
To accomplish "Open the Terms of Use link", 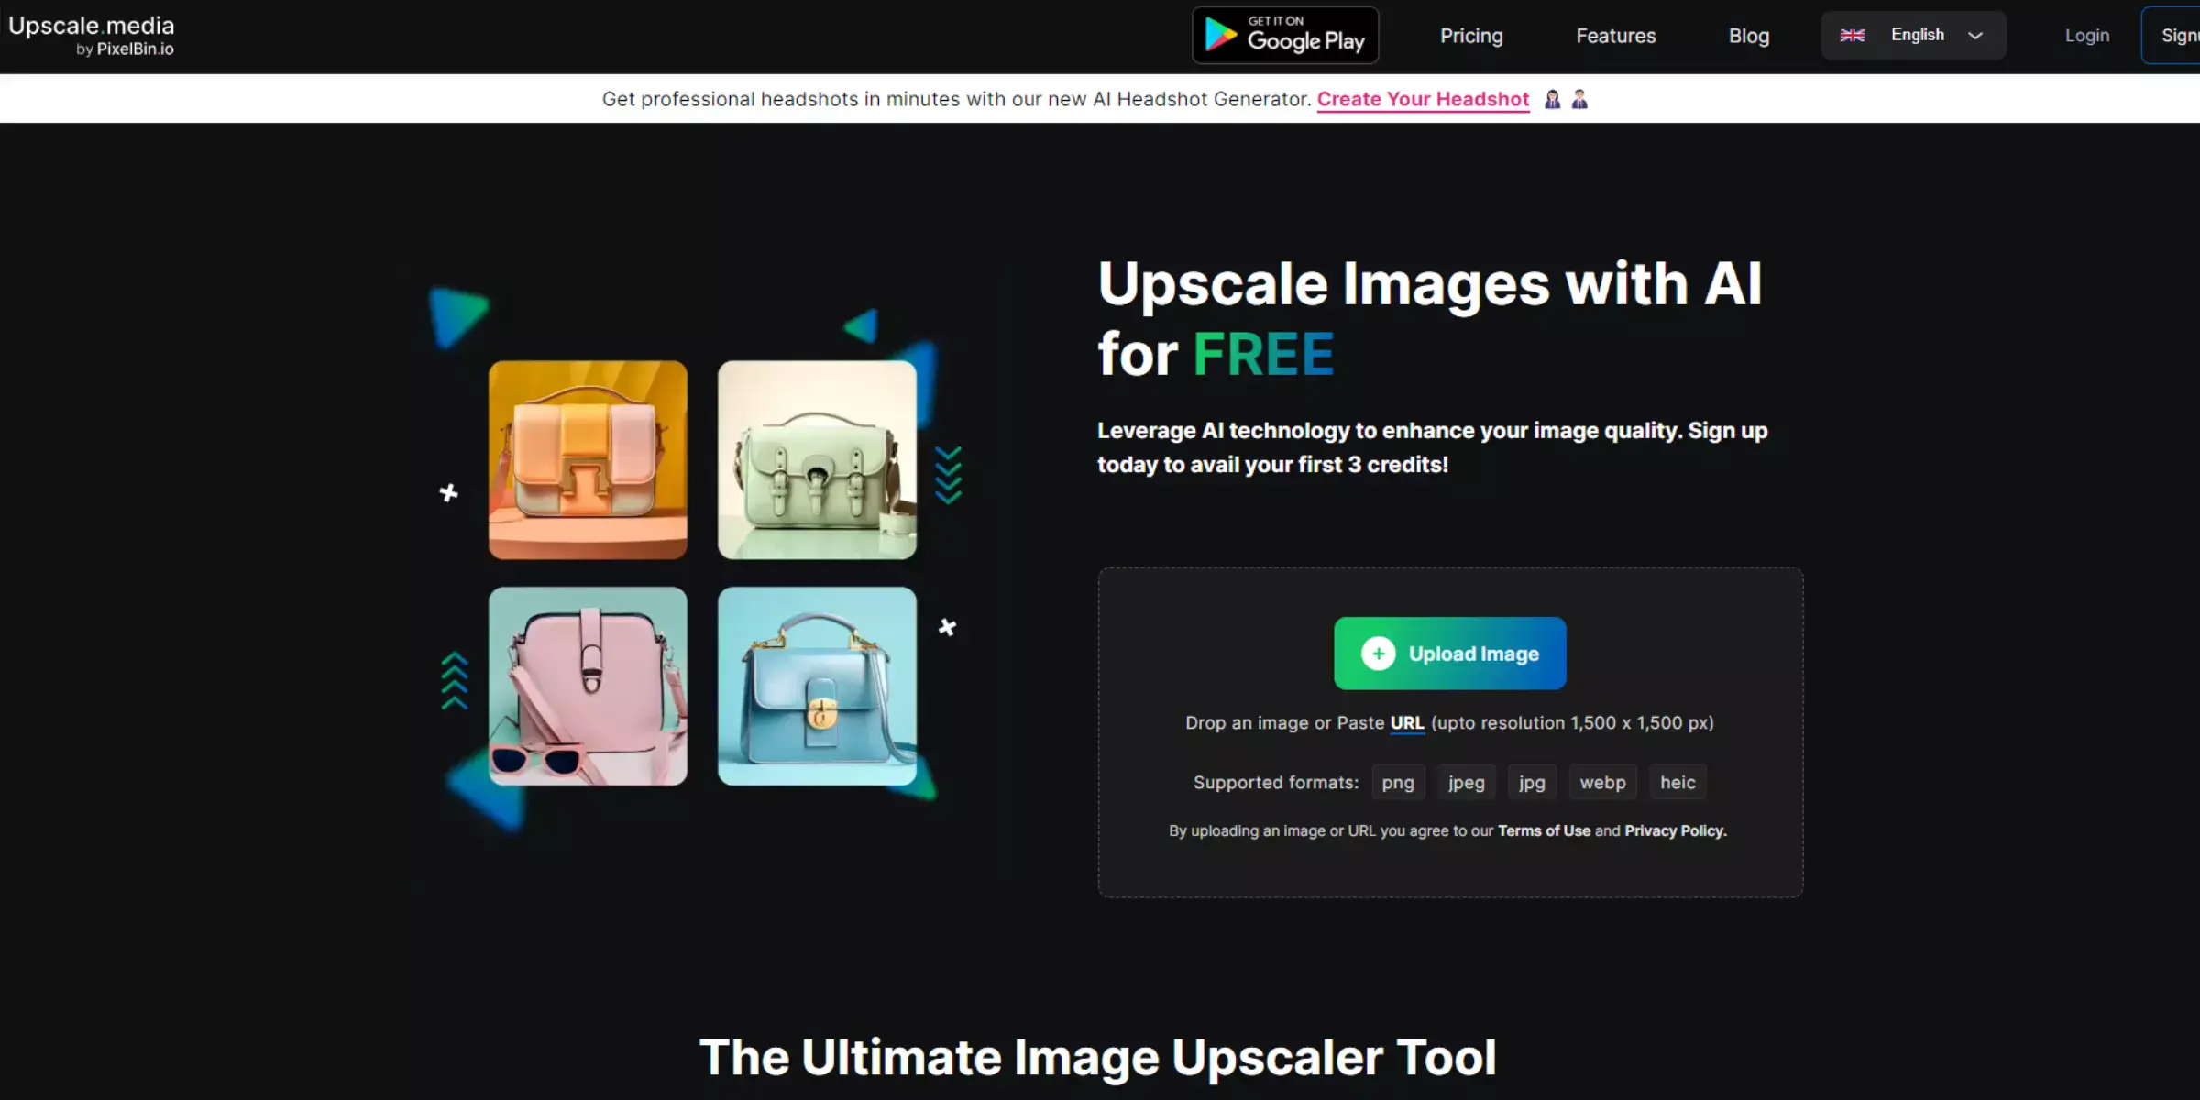I will tap(1544, 830).
